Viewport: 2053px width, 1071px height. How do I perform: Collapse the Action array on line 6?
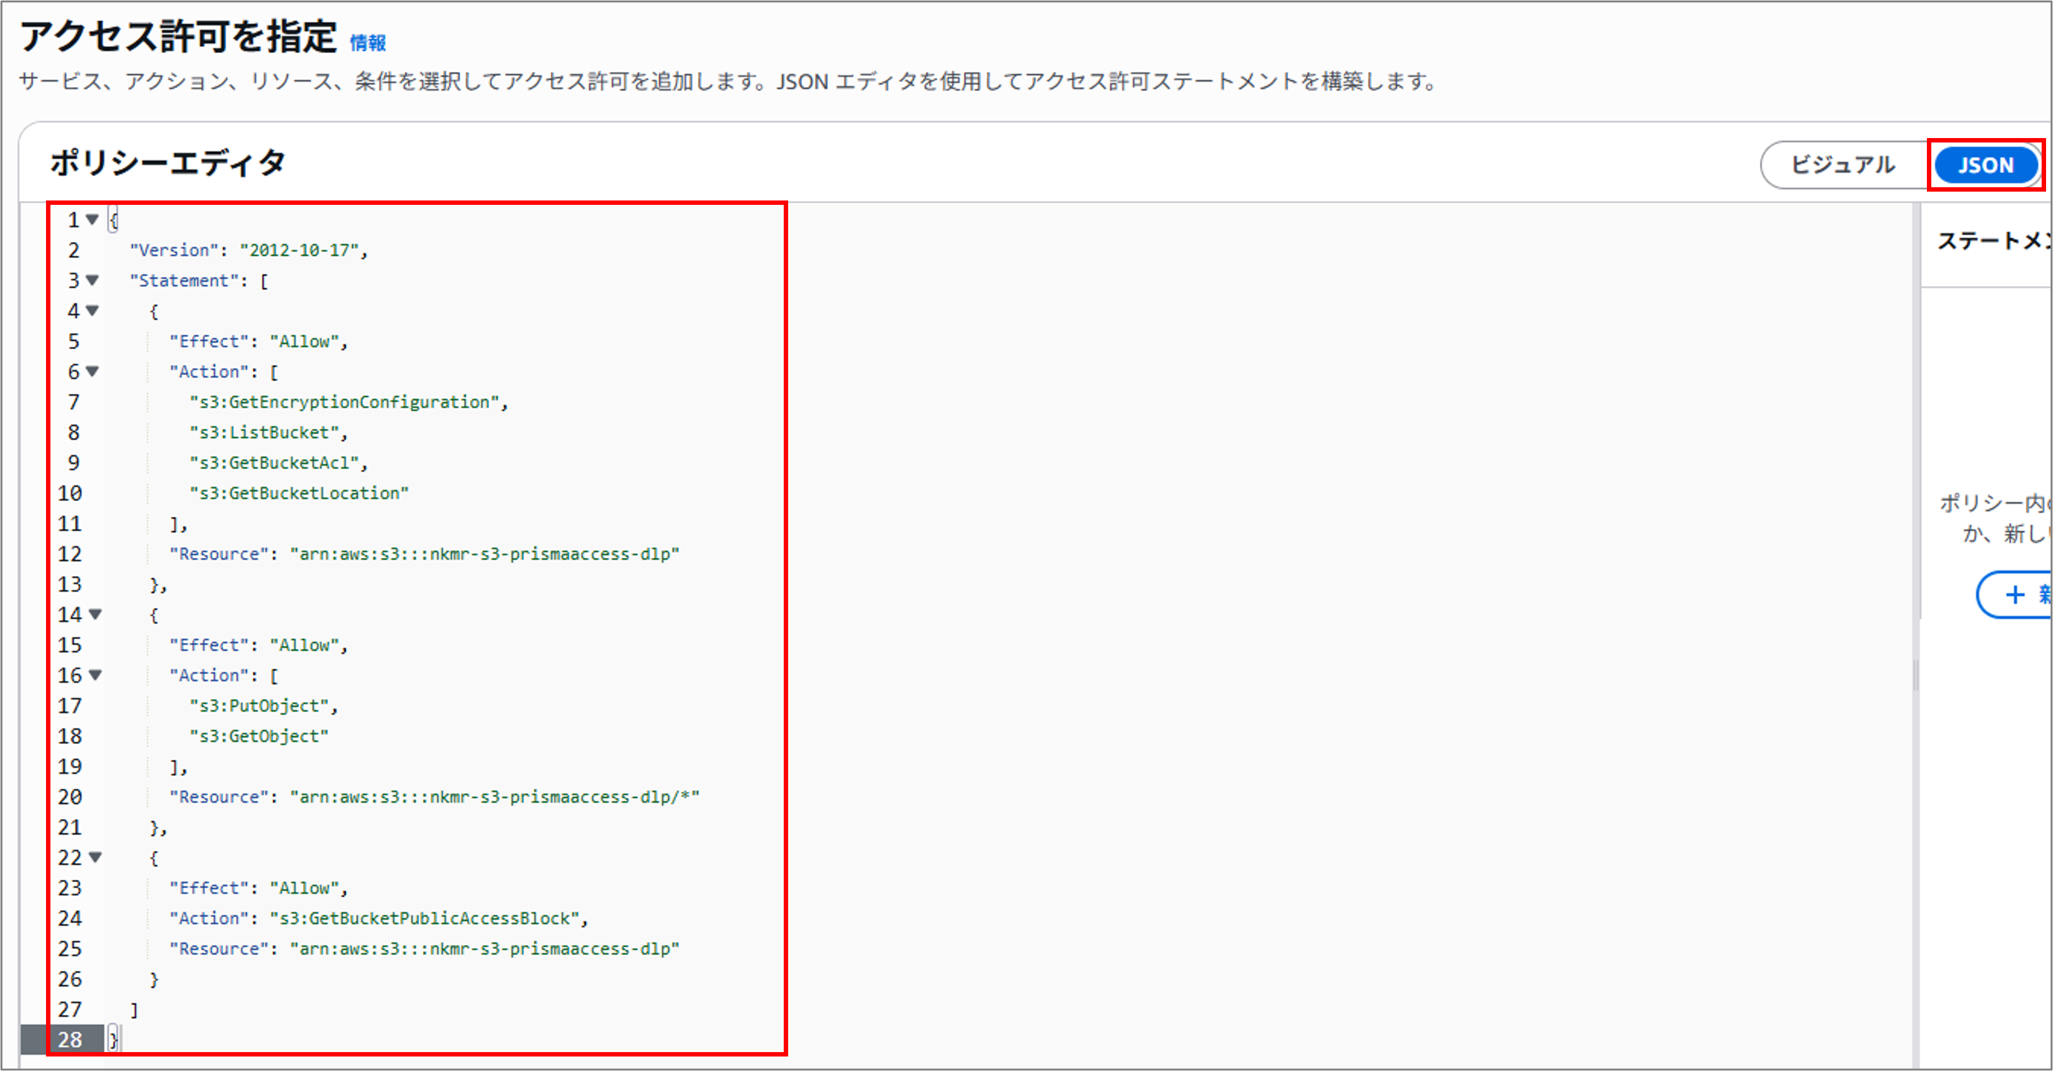point(93,371)
